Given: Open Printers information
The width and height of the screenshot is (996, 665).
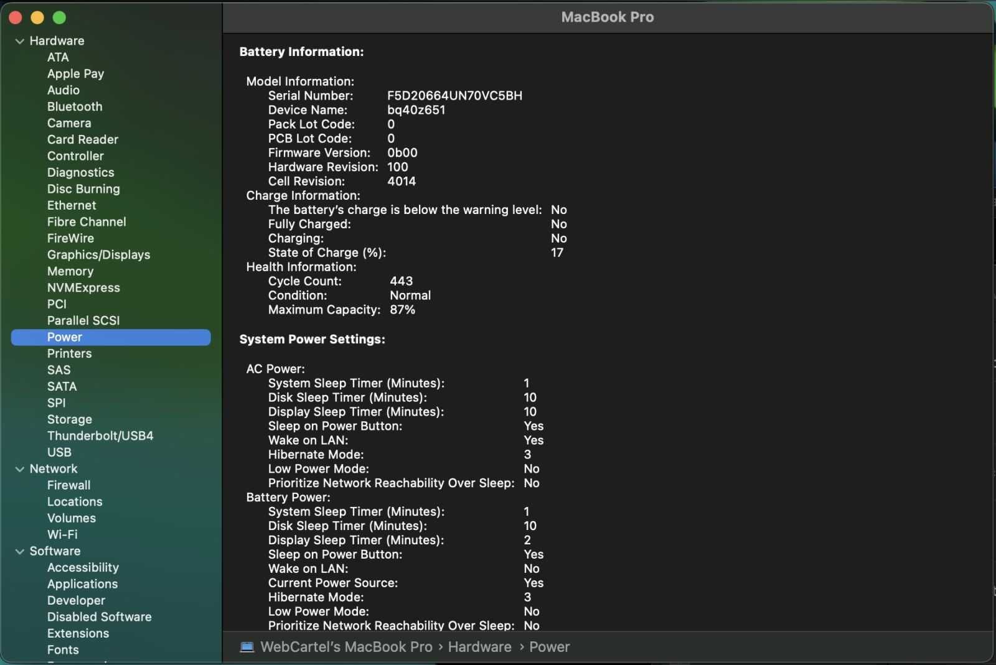Looking at the screenshot, I should tap(69, 353).
